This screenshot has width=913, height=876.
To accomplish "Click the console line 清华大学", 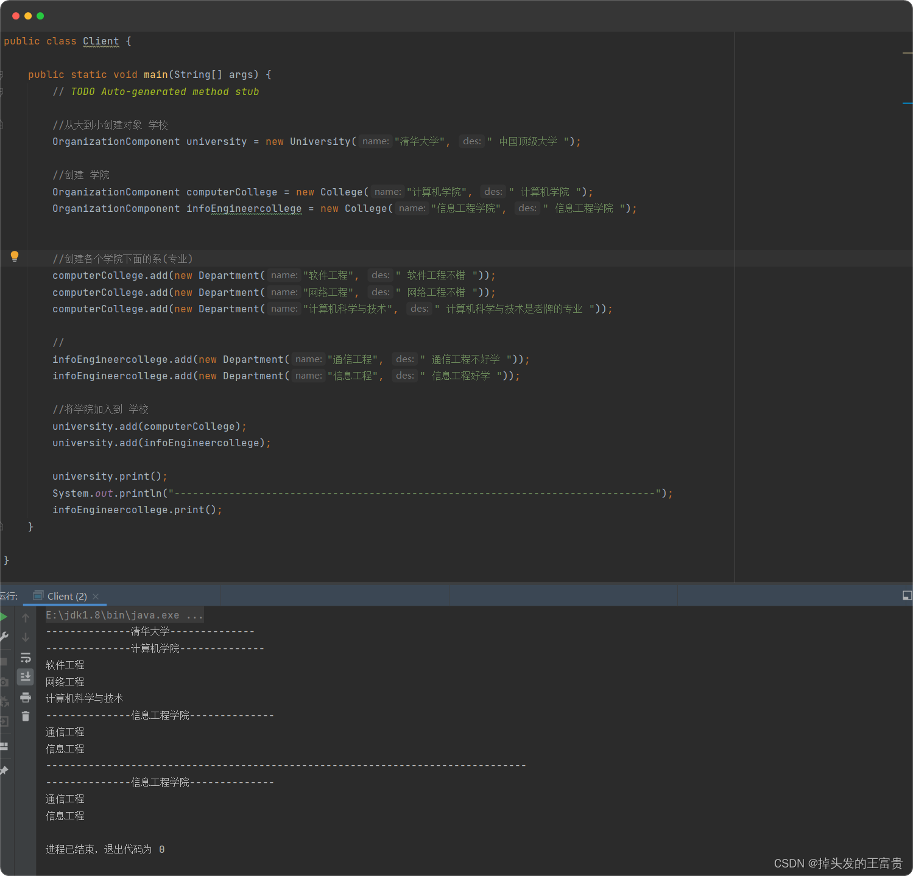I will [x=150, y=631].
